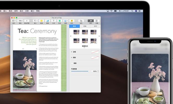Select the middle image style thumbnail in top row
Screen dimensions: 173x104
pos(85,32)
